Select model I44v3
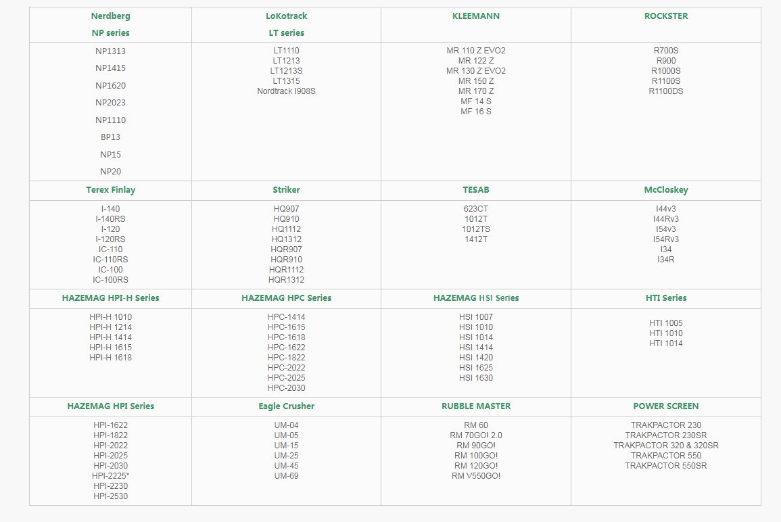The height and width of the screenshot is (522, 781). 666,209
